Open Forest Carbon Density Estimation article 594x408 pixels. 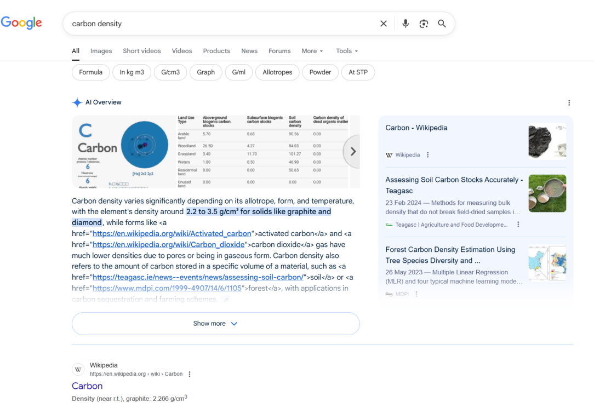coord(450,255)
